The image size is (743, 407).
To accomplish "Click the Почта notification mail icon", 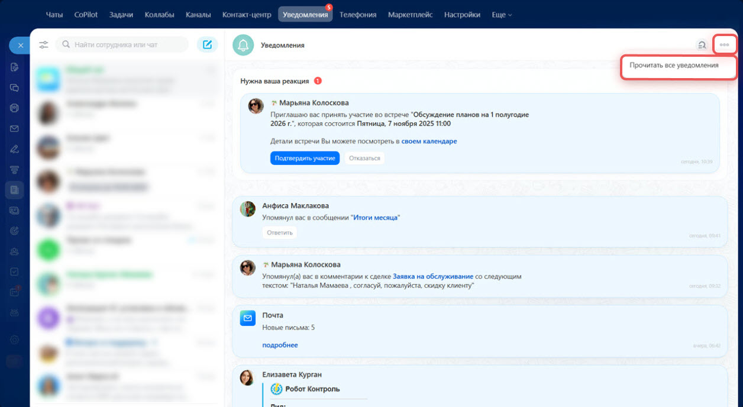I will coord(247,318).
